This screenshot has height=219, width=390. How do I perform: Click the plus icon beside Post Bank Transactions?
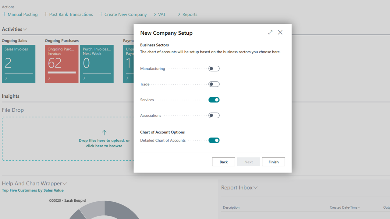[46, 14]
